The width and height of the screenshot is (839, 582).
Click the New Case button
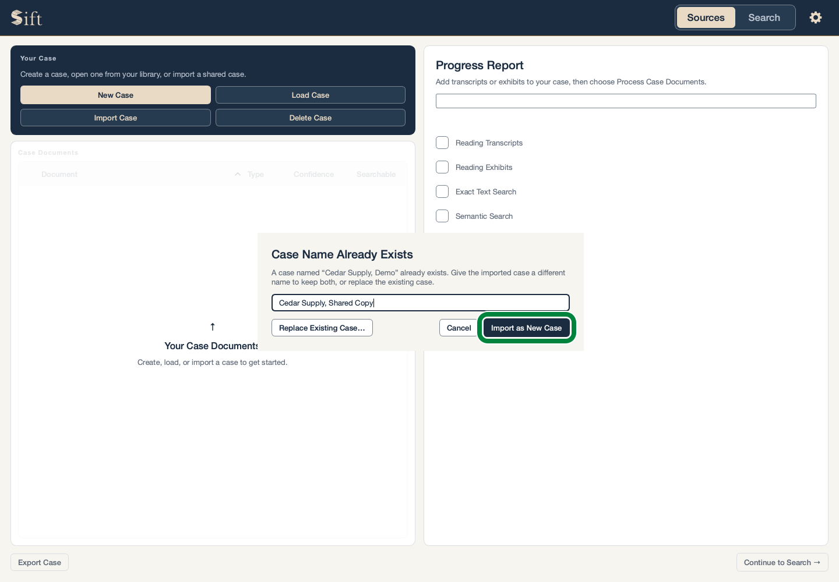(115, 95)
